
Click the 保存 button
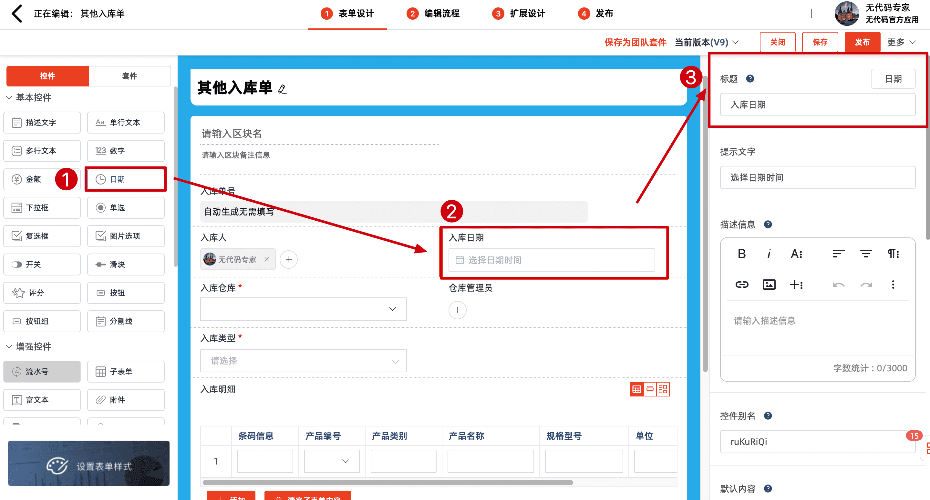tap(820, 42)
